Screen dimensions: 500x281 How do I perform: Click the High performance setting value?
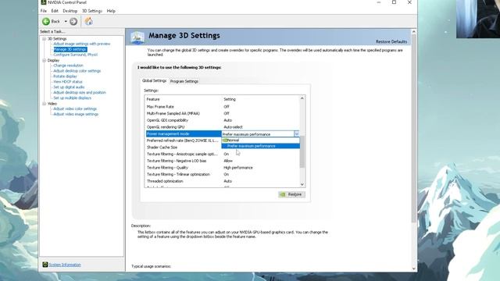[x=238, y=168]
